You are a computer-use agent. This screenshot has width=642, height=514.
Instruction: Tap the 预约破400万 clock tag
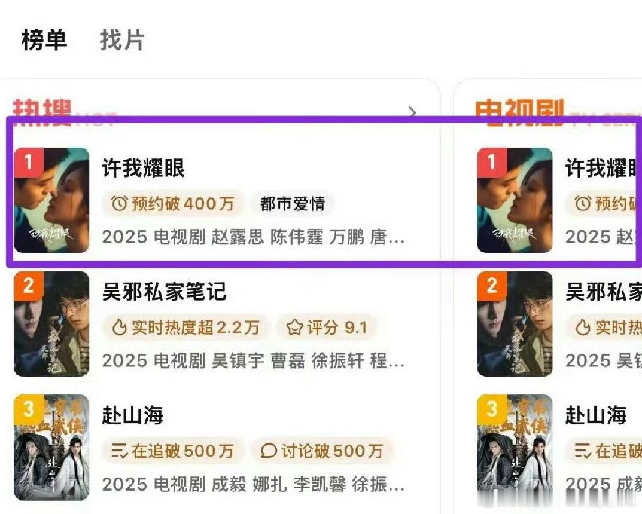click(x=172, y=203)
